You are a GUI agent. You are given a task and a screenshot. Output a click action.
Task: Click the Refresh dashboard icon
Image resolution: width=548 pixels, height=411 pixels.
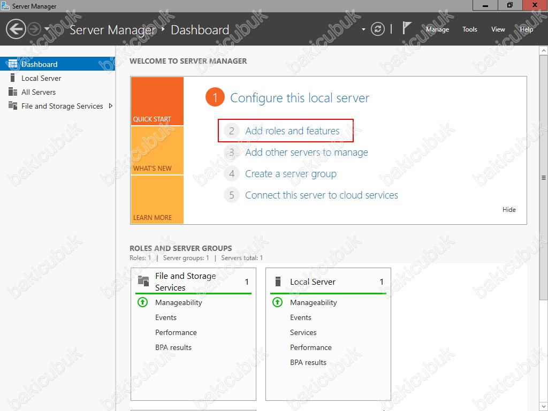pos(378,29)
